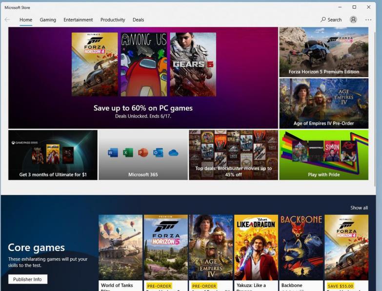Click the OneDrive cloud icon
Screen dimensions: 382x291
173,153
